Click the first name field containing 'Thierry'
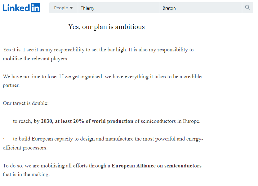Screen dimensions: 258x186 coord(118,8)
